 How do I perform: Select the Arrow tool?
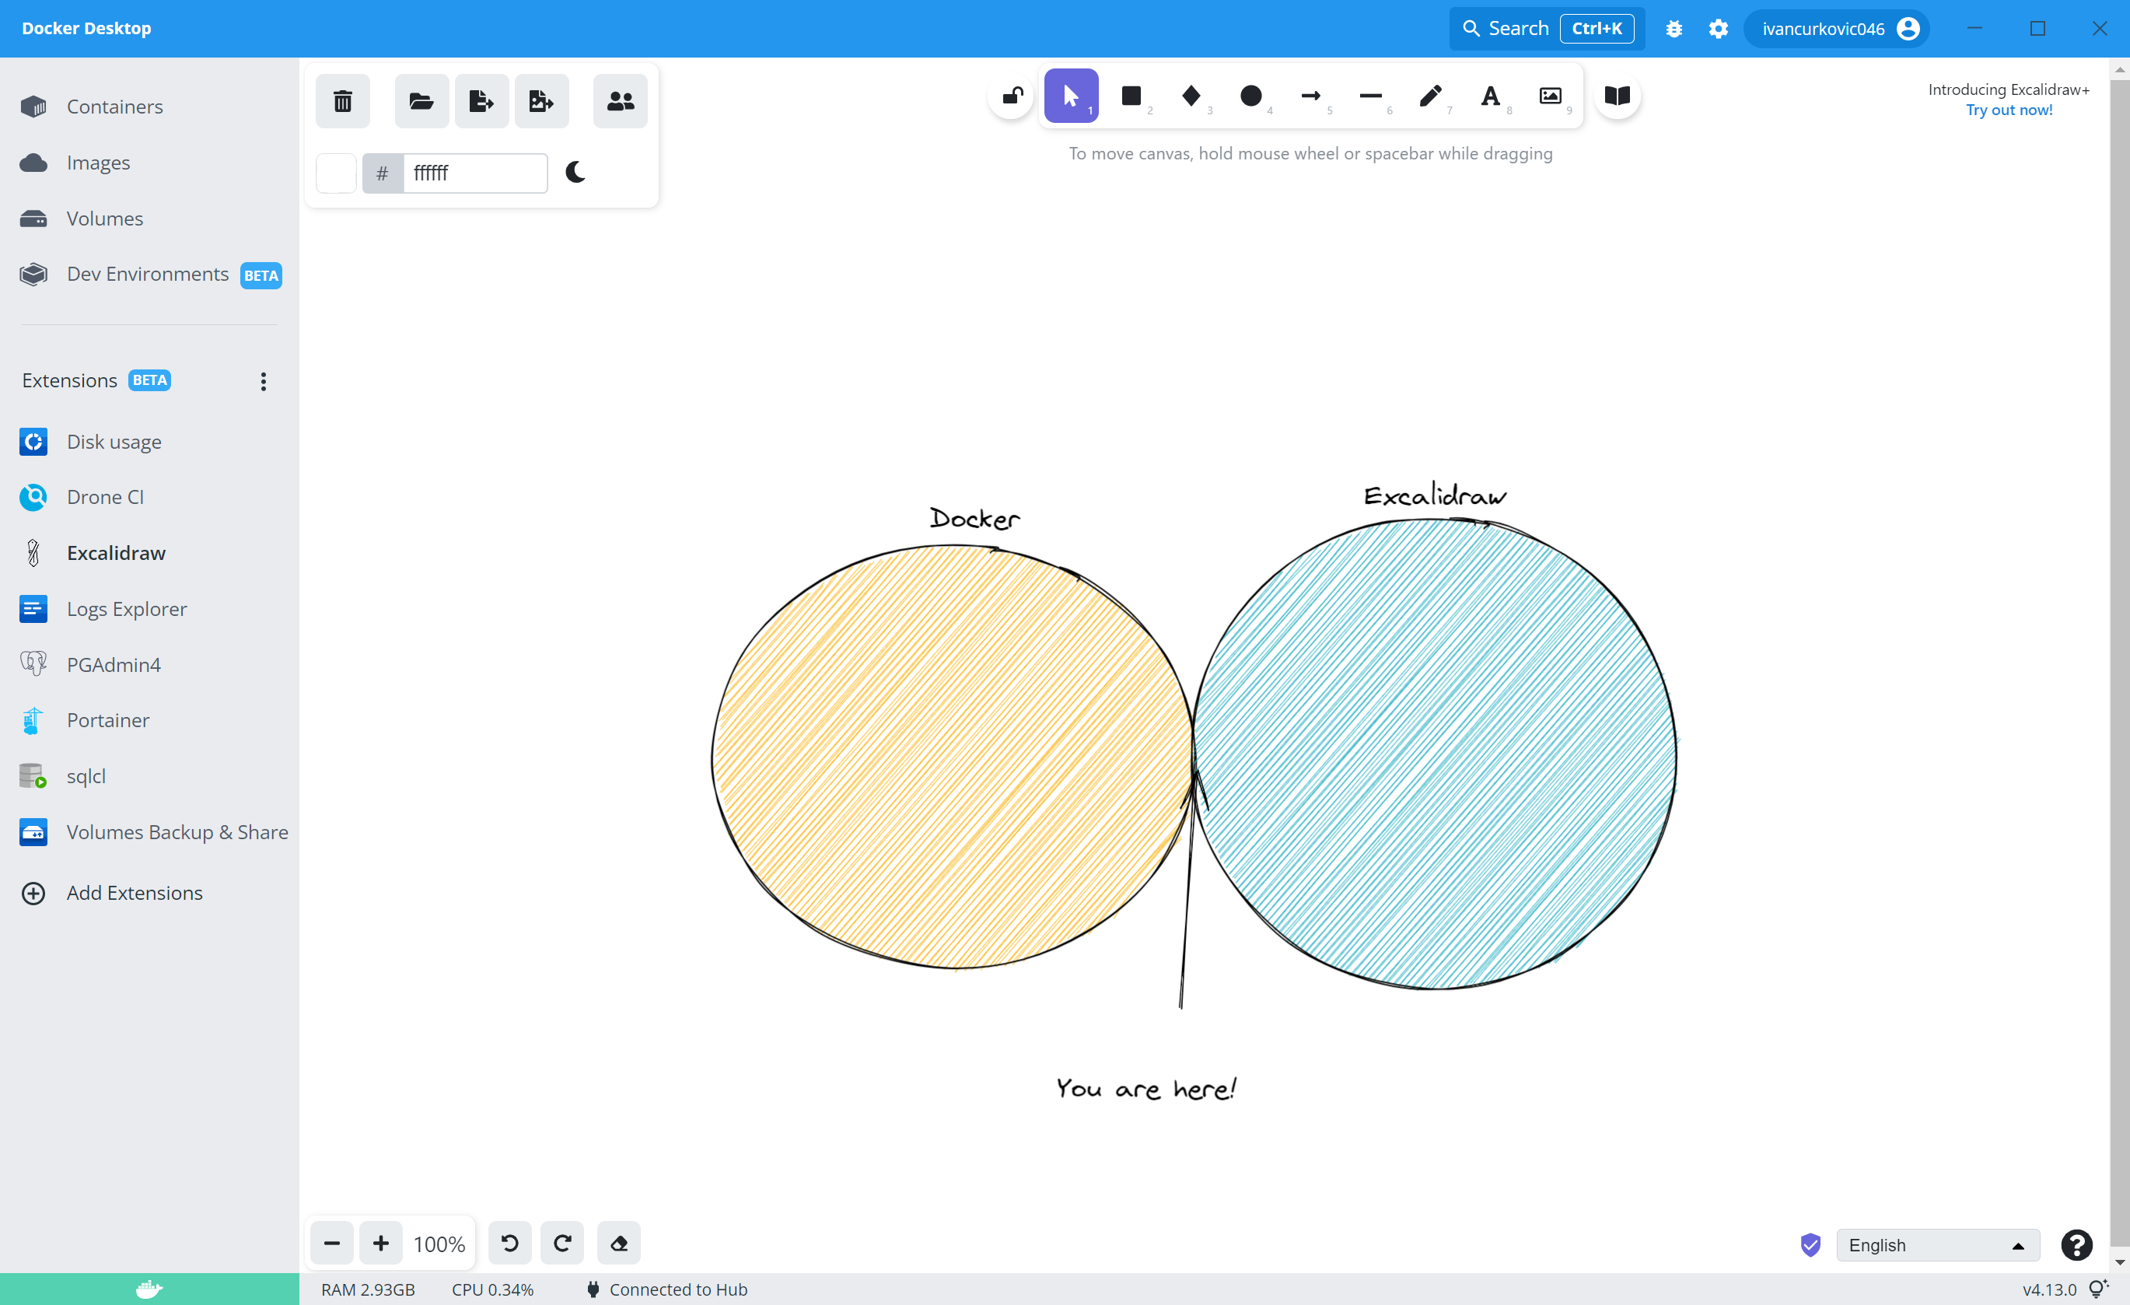pos(1310,96)
